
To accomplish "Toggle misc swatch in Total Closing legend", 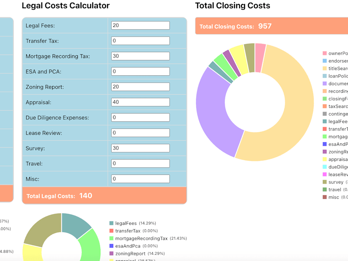I will [x=325, y=197].
